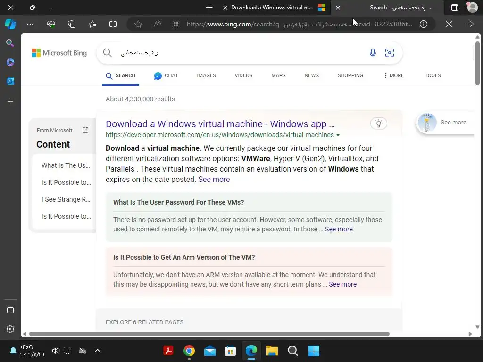Screen dimensions: 483x362
Task: Click the horizontal scrollbar thumb
Action: [209, 334]
